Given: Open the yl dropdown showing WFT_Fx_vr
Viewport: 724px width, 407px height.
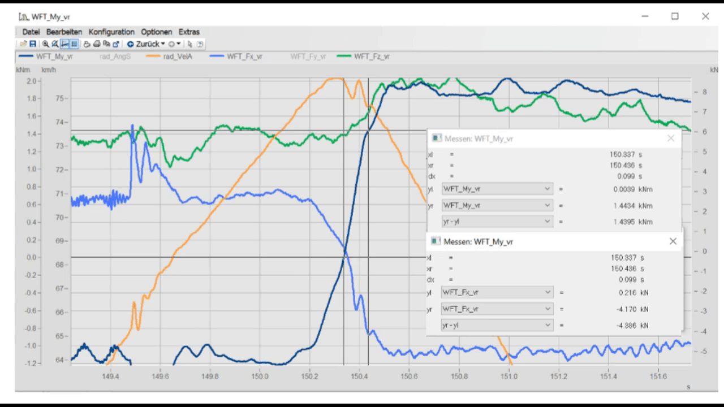Looking at the screenshot, I should coord(497,292).
